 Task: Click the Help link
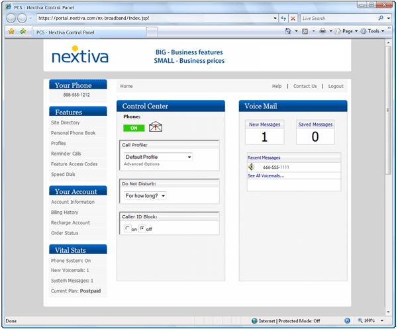pyautogui.click(x=277, y=86)
